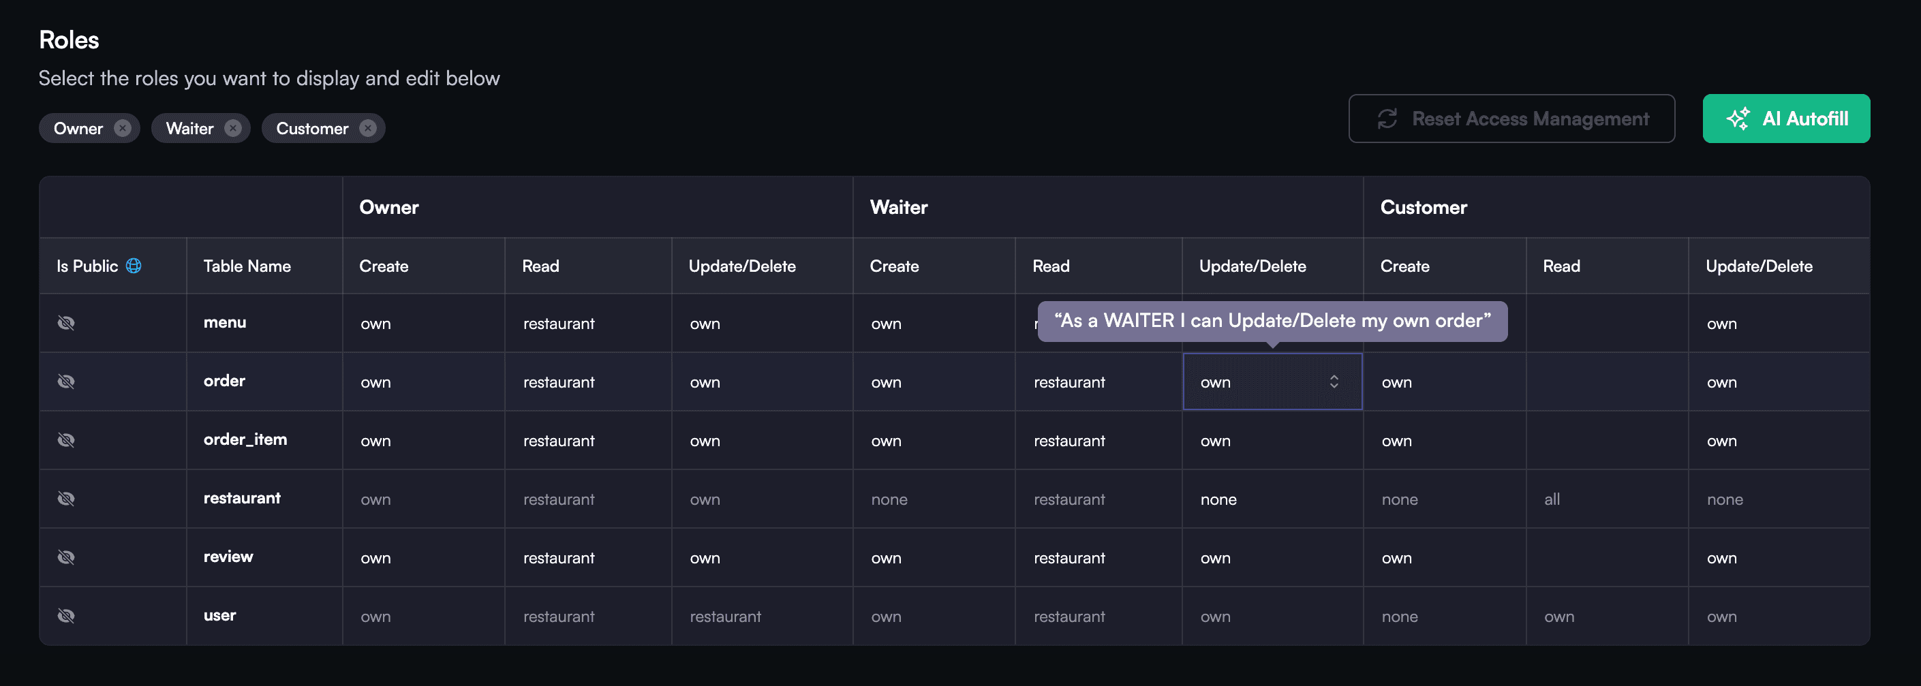Click Waiter Create cell for menu row
The width and height of the screenshot is (1921, 686).
click(x=934, y=324)
